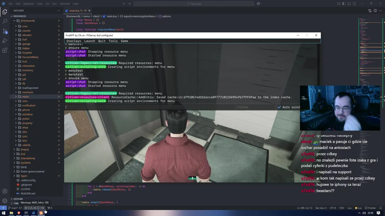This screenshot has width=385, height=216.
Task: Open the Extensions view
Action: (x=5, y=50)
